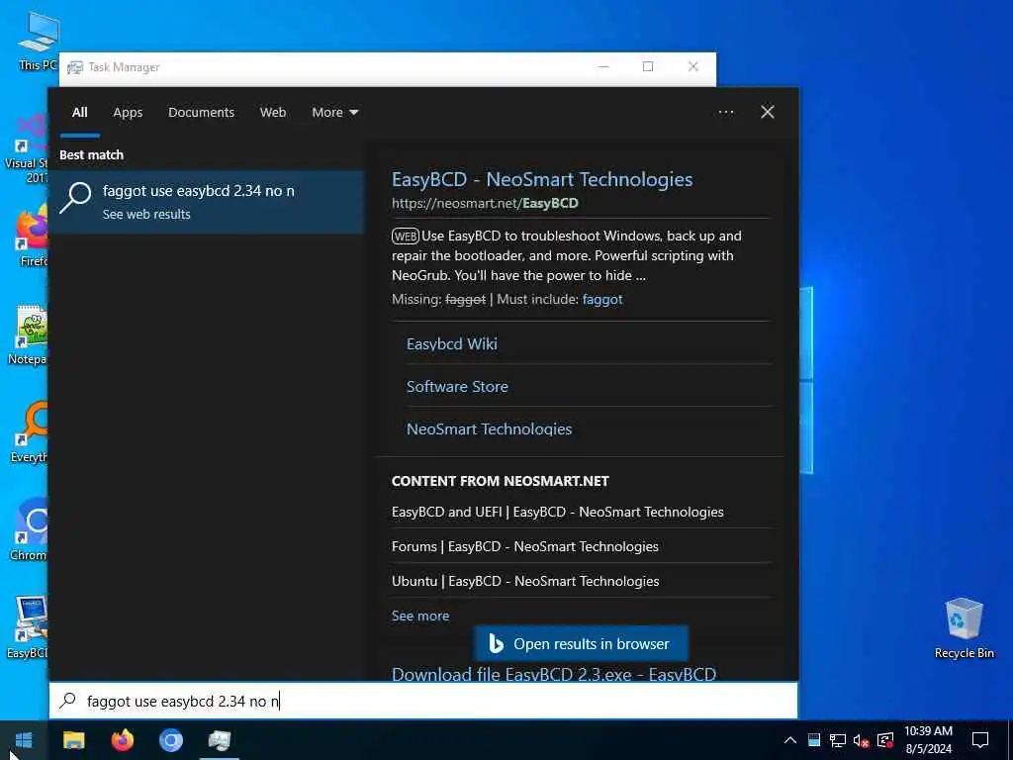Close the search panel with X
Viewport: 1013px width, 760px height.
[768, 113]
